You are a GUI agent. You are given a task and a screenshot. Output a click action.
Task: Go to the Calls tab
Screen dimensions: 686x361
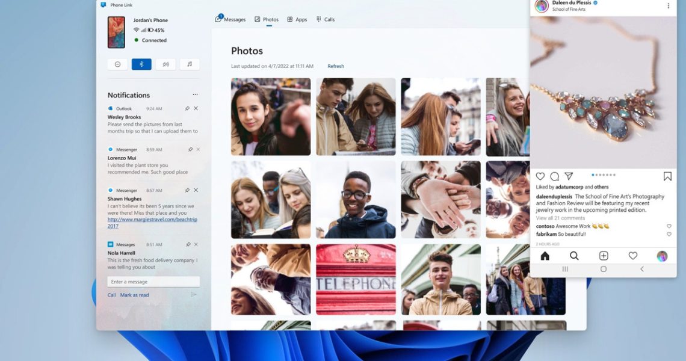click(326, 19)
